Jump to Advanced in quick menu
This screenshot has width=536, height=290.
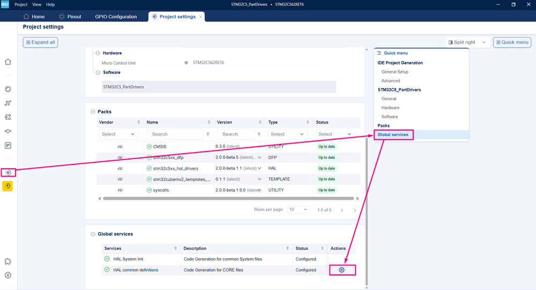pos(391,81)
